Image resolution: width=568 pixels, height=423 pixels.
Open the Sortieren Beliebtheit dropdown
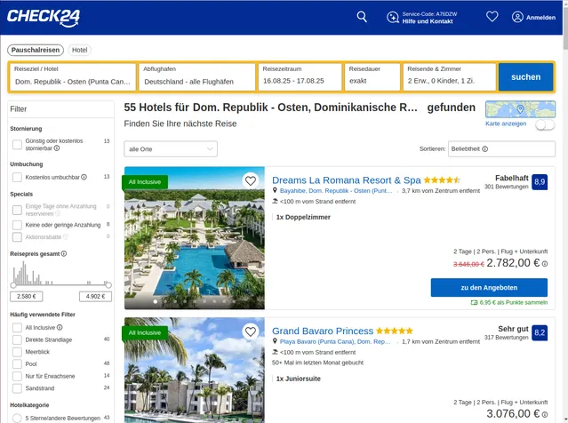[x=501, y=148]
